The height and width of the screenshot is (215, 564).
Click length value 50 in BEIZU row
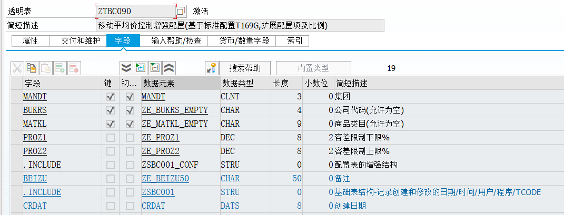[x=297, y=178]
